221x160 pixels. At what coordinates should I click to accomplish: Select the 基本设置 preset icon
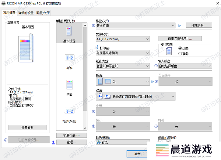[69, 31]
